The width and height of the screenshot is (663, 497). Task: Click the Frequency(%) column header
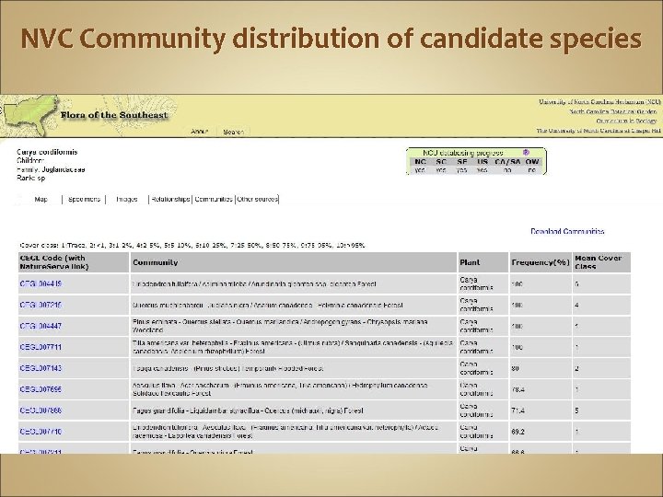[x=541, y=262]
